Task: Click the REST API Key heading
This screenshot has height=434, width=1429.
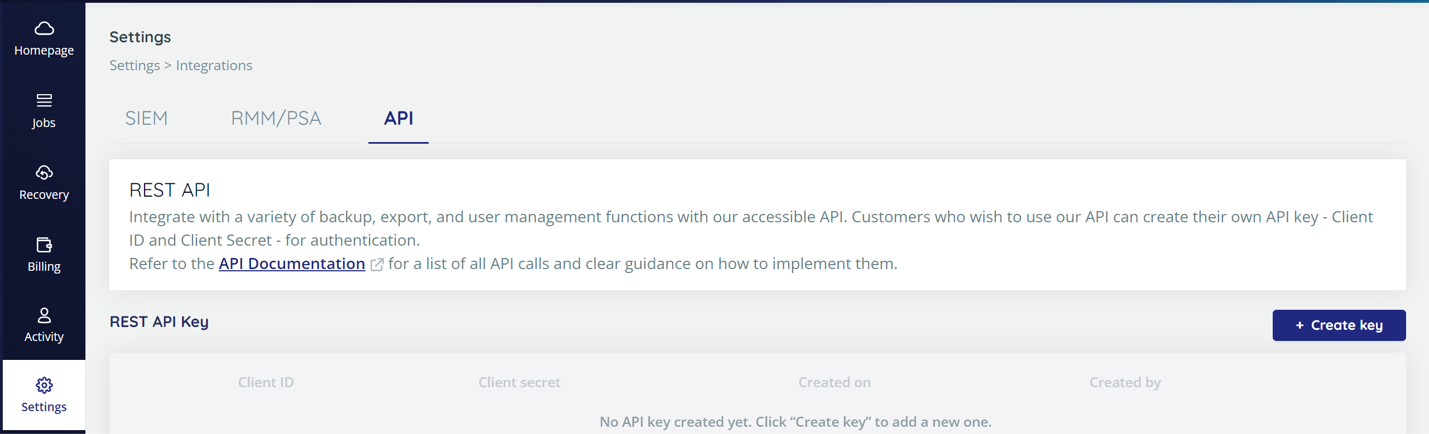Action: [x=159, y=322]
